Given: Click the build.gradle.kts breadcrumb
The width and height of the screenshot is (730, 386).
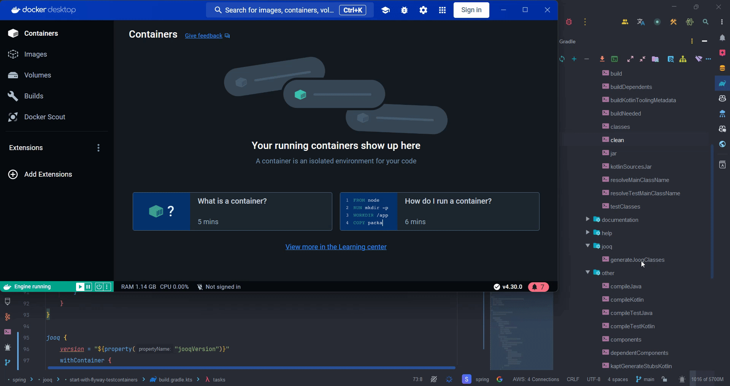Looking at the screenshot, I should [x=171, y=380].
